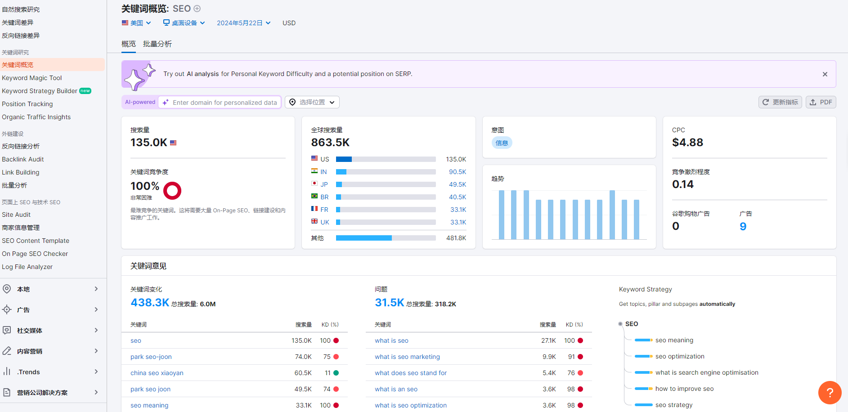Open the what does seo stand for link
This screenshot has height=412, width=848.
pyautogui.click(x=411, y=373)
